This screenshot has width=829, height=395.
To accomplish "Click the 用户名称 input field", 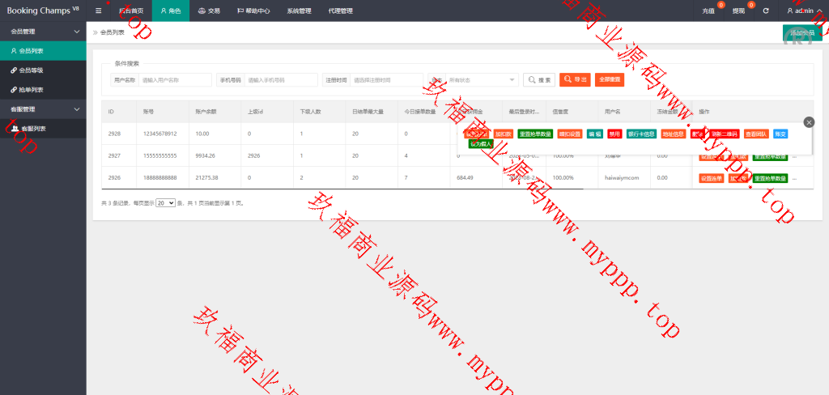I will (176, 80).
